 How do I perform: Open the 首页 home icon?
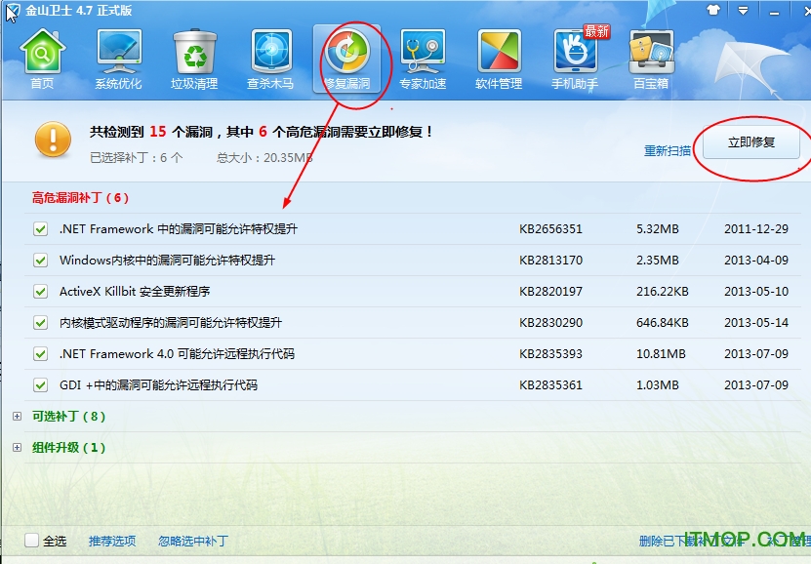[x=42, y=57]
